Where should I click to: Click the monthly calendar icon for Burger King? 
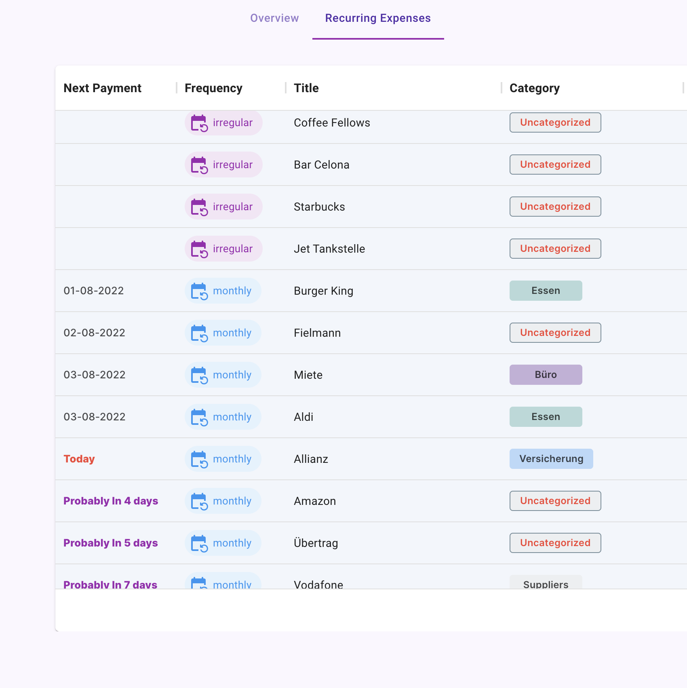pyautogui.click(x=199, y=291)
